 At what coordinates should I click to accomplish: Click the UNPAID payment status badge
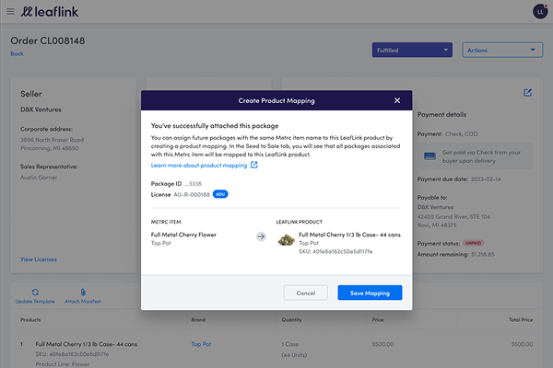(x=474, y=243)
